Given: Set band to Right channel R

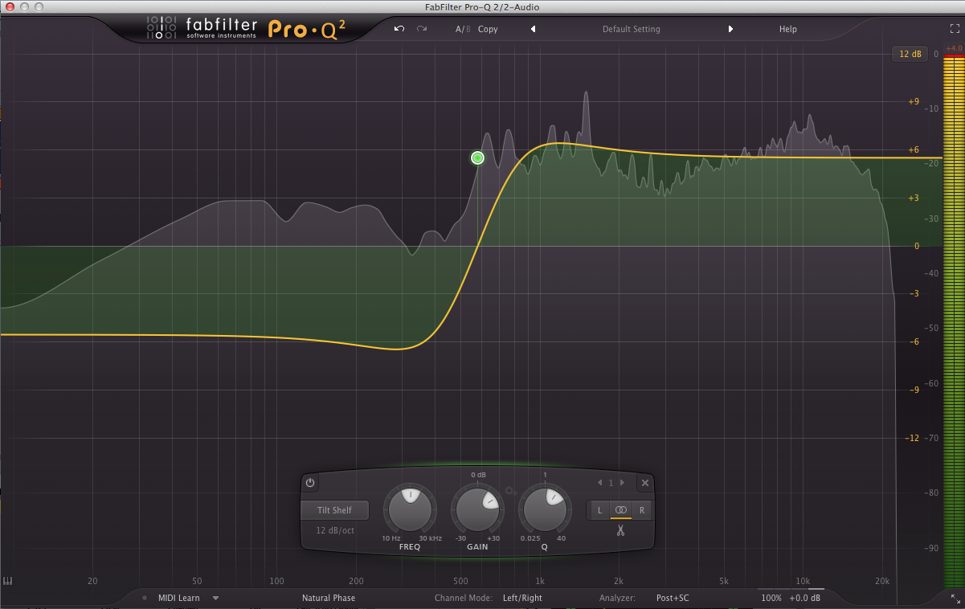Looking at the screenshot, I should (642, 510).
